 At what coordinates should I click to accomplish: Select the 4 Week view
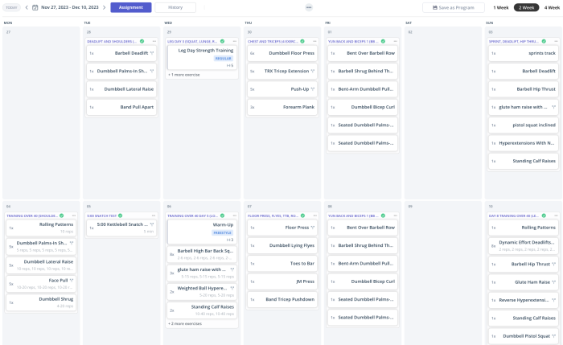pyautogui.click(x=552, y=7)
